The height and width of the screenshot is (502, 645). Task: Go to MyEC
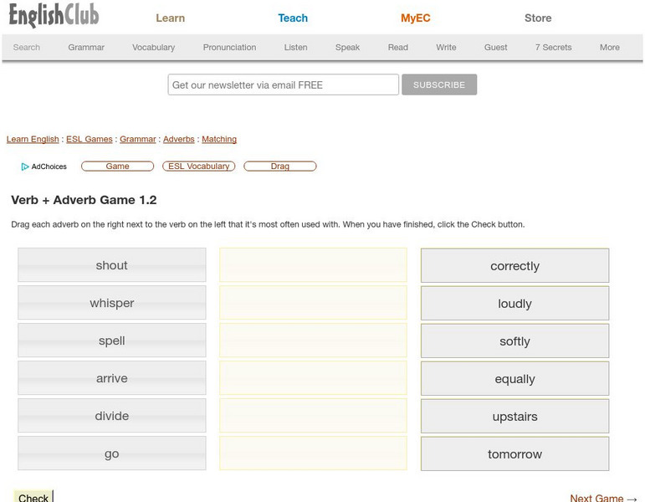pos(415,18)
